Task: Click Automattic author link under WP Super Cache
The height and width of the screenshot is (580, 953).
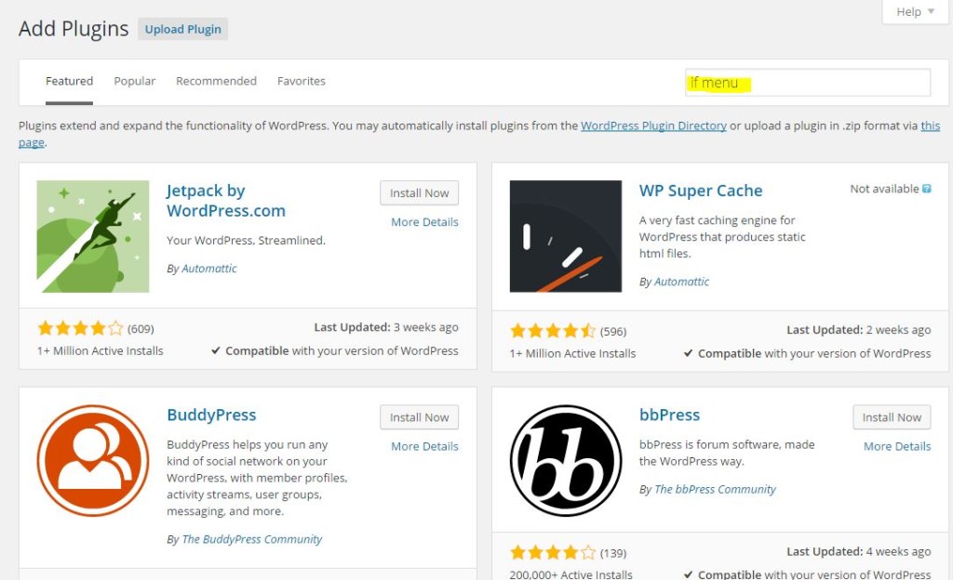Action: pyautogui.click(x=681, y=282)
